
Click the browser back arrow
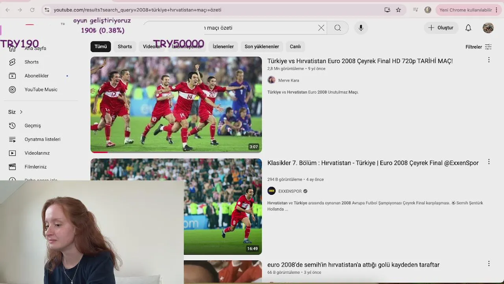(7, 10)
